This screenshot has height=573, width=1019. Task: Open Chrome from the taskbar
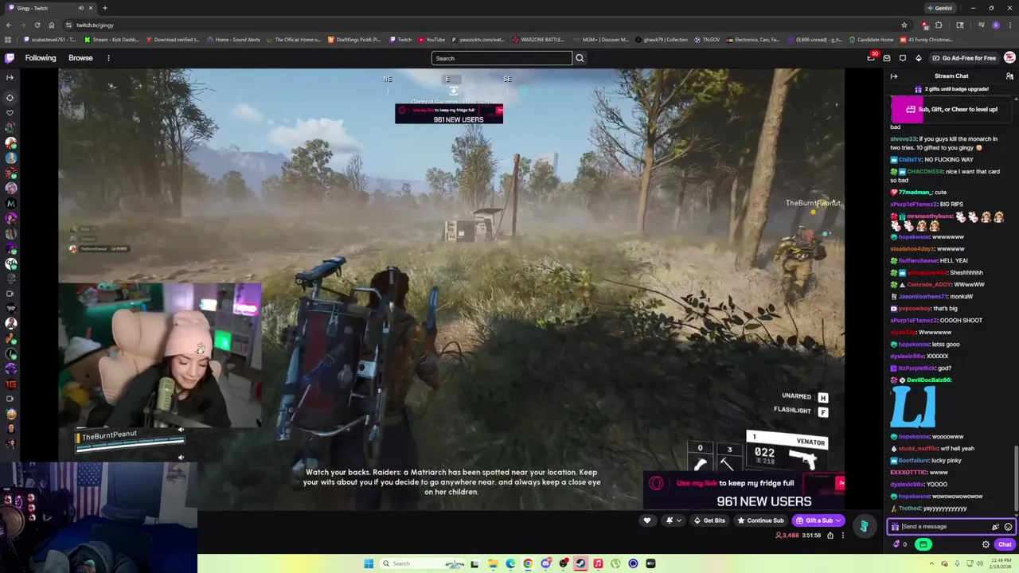pos(528,563)
